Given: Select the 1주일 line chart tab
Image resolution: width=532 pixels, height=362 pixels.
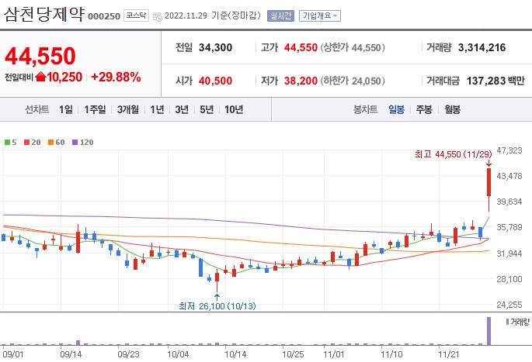Looking at the screenshot, I should tap(95, 109).
